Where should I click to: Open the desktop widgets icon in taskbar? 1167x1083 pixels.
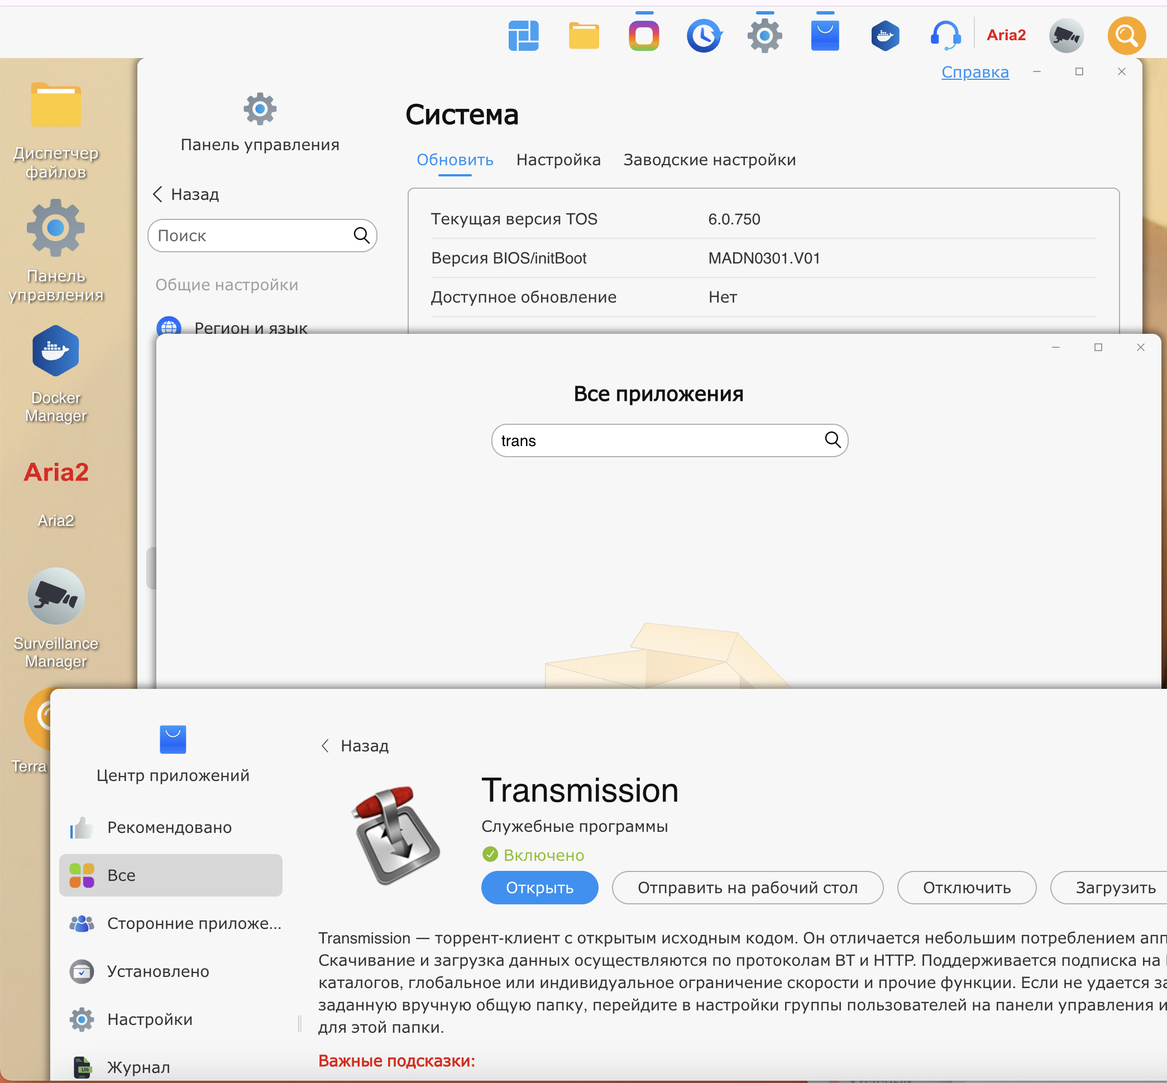tap(523, 36)
